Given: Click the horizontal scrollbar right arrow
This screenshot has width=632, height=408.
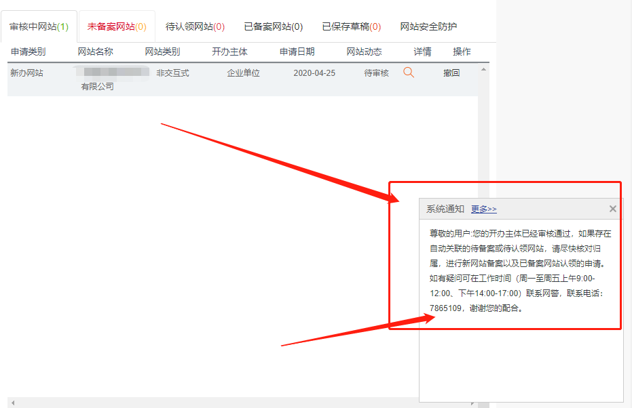Looking at the screenshot, I should tap(473, 403).
